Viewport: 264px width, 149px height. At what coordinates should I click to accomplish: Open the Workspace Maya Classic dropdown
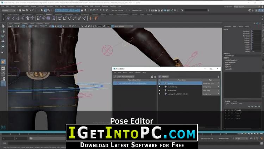click(247, 7)
